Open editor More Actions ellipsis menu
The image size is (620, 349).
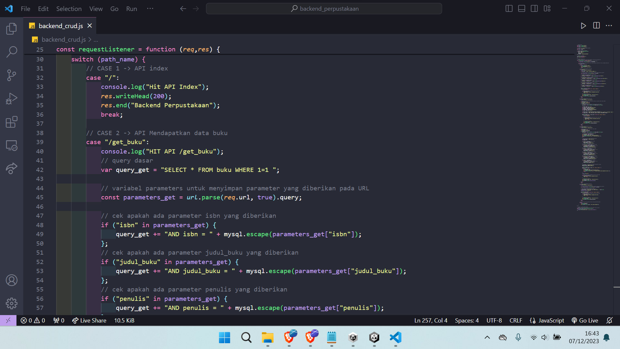coord(609,26)
